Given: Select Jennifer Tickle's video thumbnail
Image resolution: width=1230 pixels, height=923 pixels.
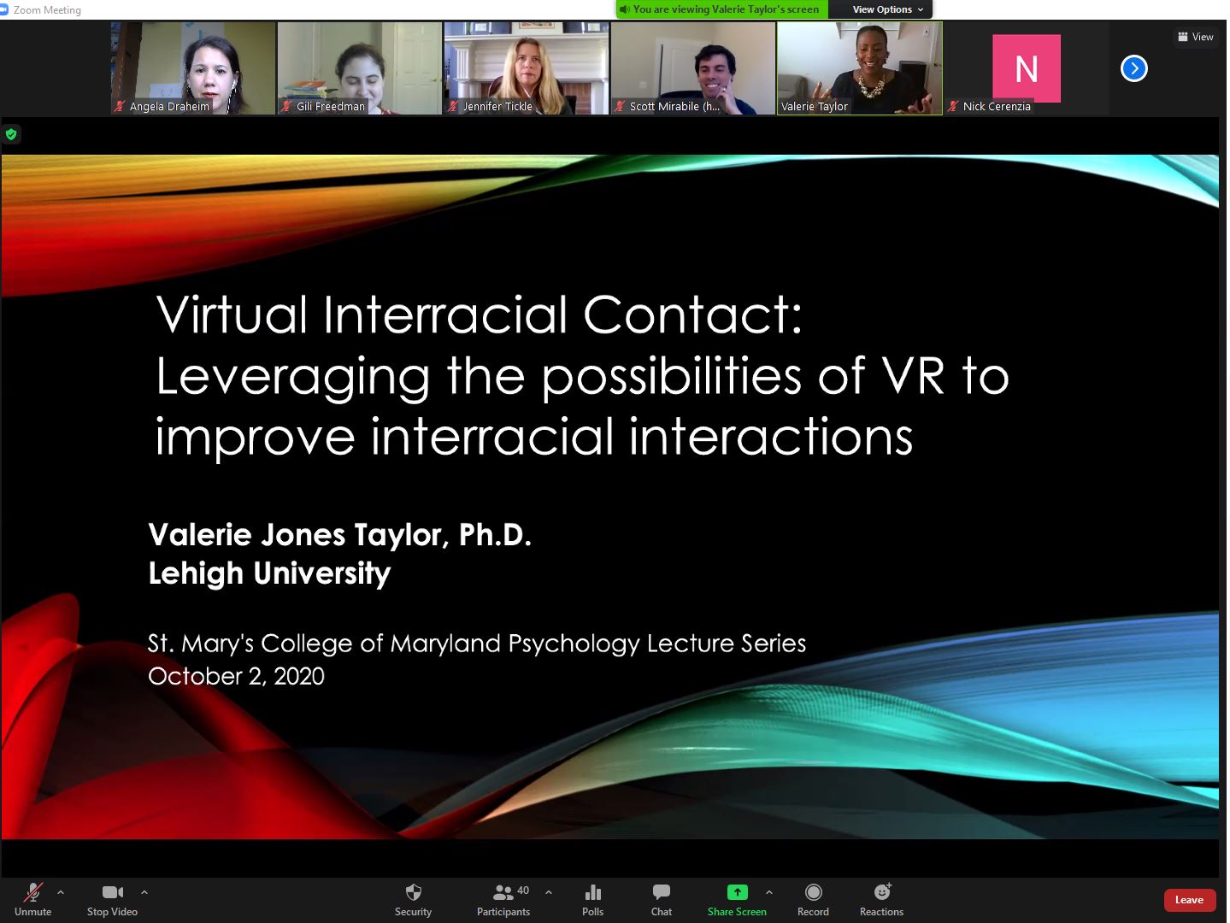Looking at the screenshot, I should coord(527,68).
